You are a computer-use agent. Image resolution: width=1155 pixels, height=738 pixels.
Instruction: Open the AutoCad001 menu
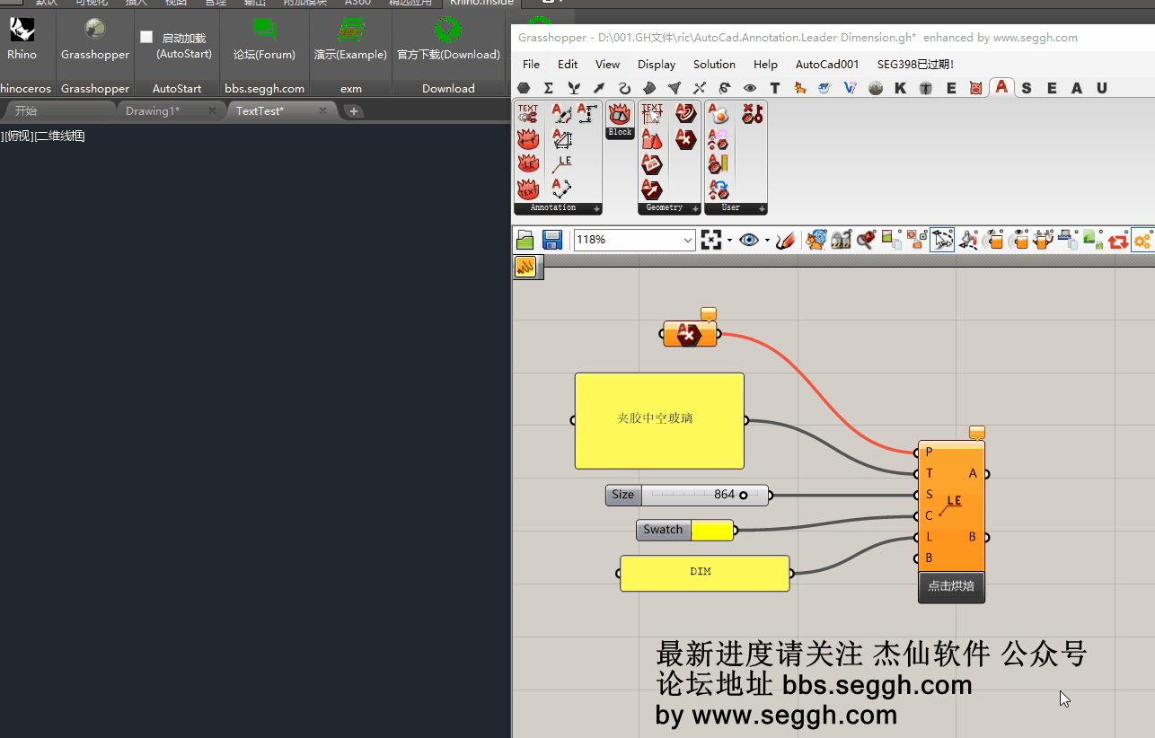coord(827,65)
